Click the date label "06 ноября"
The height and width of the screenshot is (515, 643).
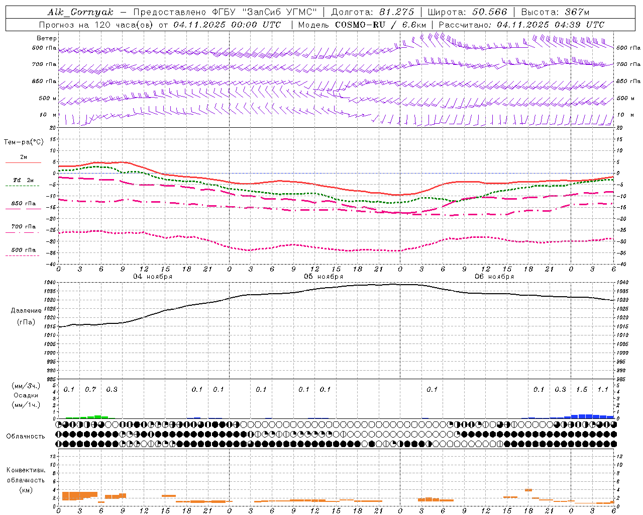pyautogui.click(x=494, y=277)
